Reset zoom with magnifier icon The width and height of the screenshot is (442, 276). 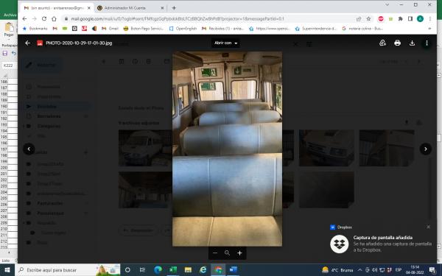coord(227,253)
